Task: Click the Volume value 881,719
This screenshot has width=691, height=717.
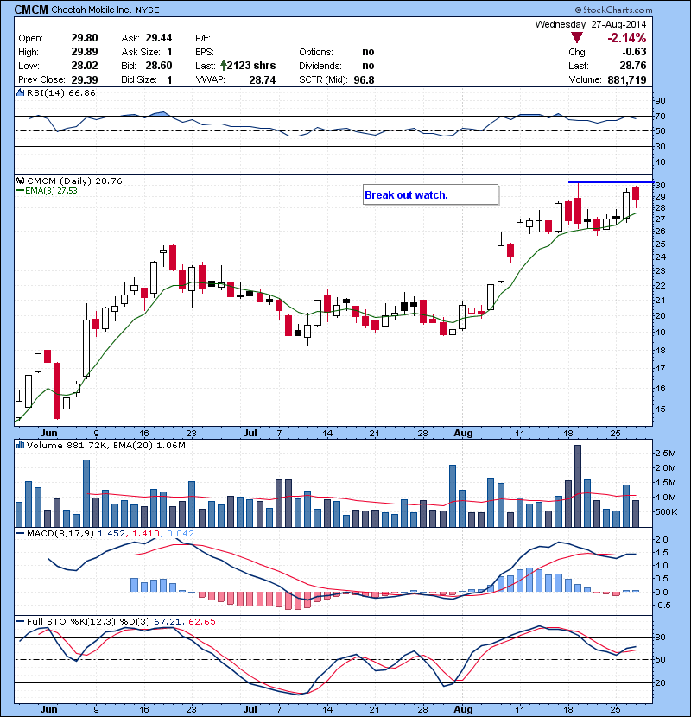Action: (627, 80)
